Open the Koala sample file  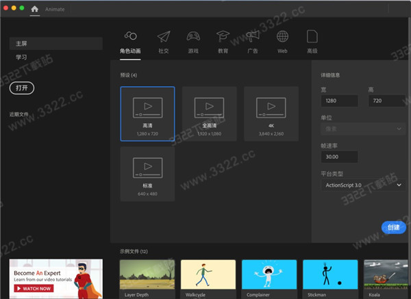pos(387,279)
